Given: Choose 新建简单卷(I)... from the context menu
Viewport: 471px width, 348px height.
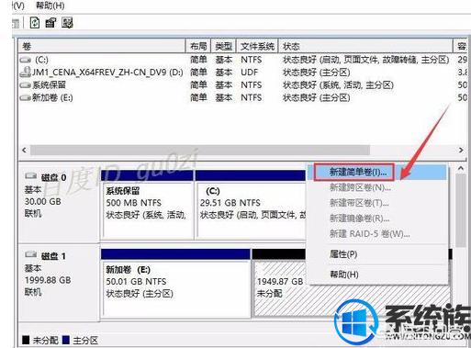Looking at the screenshot, I should 354,173.
